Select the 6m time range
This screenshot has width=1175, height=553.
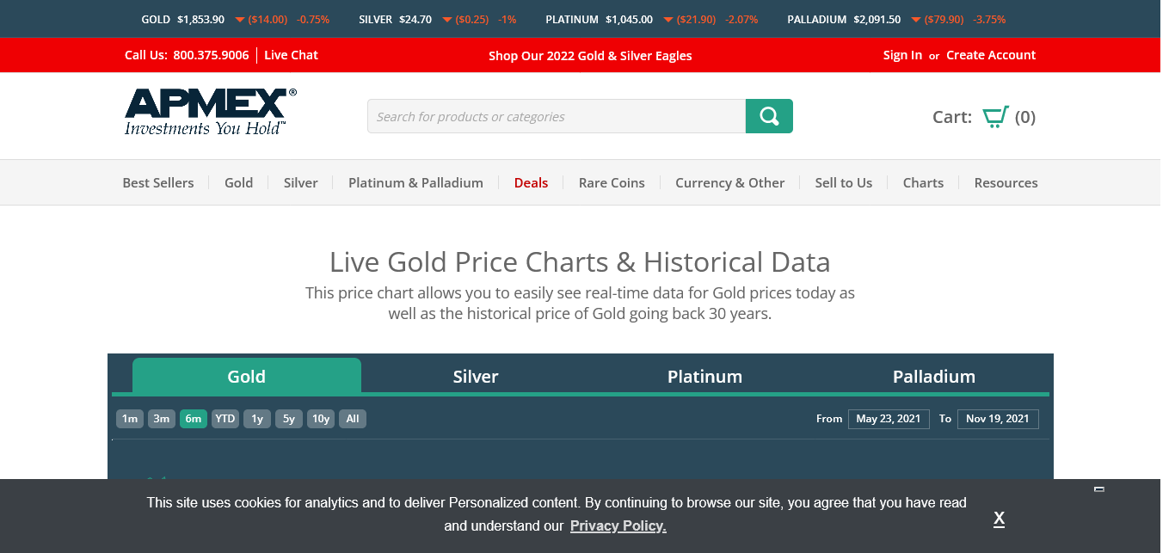point(194,419)
